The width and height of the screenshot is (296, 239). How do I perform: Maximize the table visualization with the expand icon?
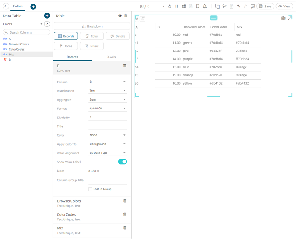click(x=290, y=18)
